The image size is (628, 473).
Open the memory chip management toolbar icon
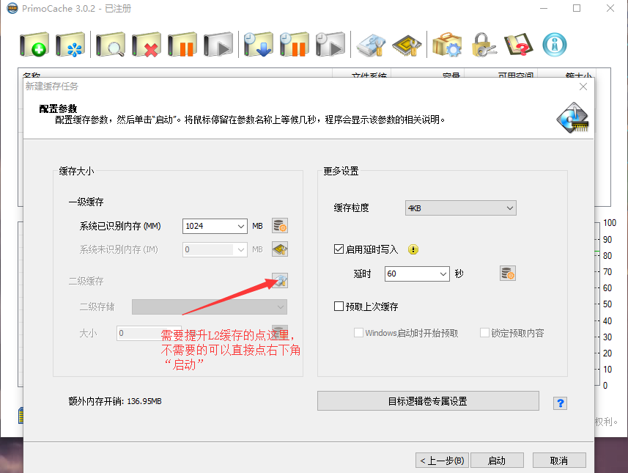click(407, 45)
